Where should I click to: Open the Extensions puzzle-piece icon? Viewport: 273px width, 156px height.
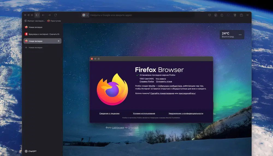click(222, 15)
